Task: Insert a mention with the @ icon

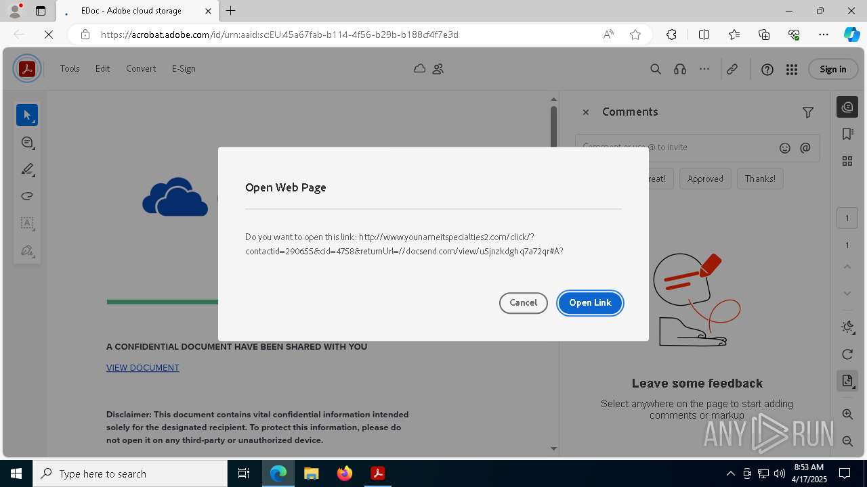Action: point(805,147)
